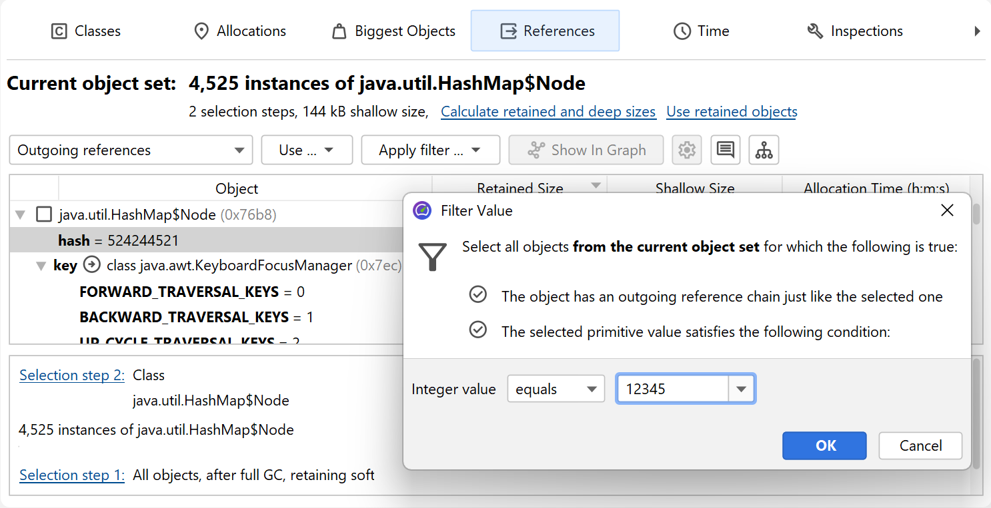Switch to the Biggest Objects tab
991x508 pixels.
click(394, 31)
